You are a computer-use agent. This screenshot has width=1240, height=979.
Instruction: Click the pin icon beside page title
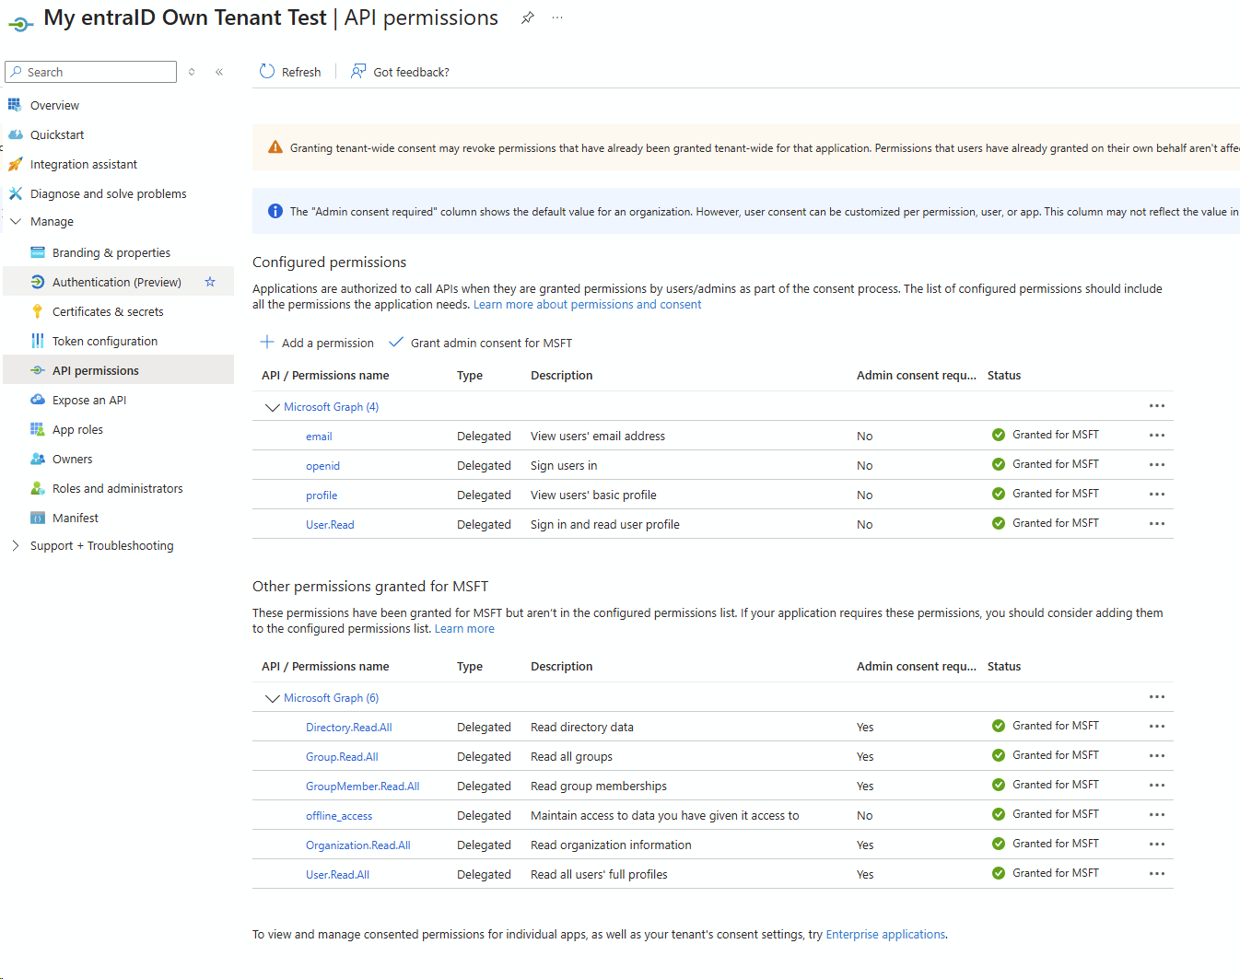click(x=527, y=18)
